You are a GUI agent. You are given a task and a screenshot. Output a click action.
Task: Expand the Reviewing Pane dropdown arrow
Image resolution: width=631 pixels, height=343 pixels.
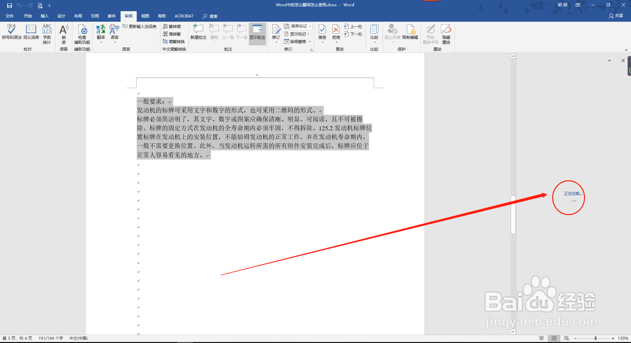click(310, 41)
